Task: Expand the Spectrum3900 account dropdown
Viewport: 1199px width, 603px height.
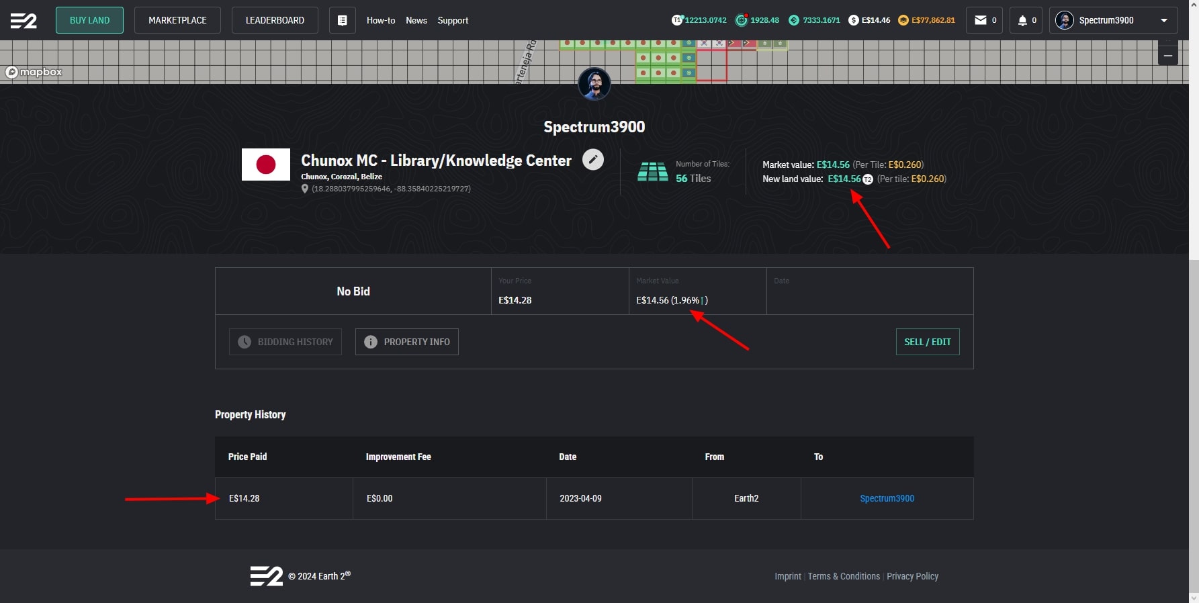Action: (1163, 20)
